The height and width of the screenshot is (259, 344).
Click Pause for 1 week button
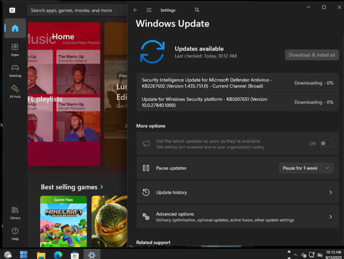coord(300,168)
